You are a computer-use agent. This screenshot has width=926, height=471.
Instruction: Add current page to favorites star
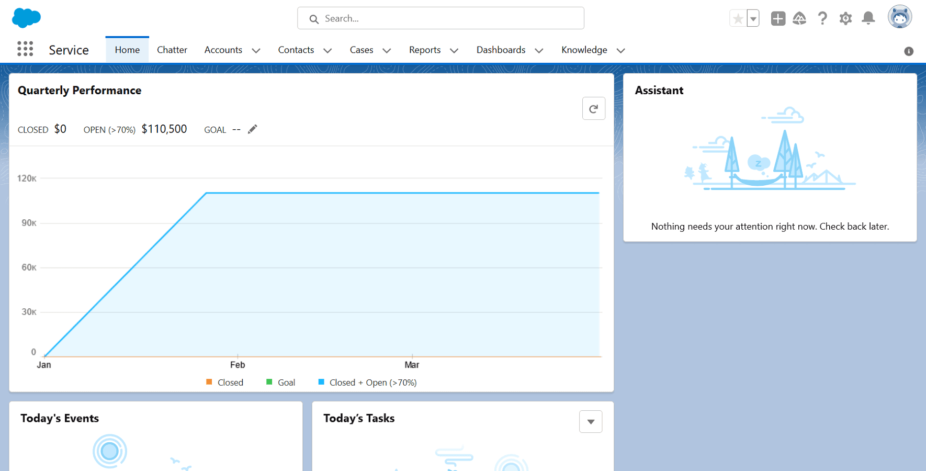pyautogui.click(x=738, y=19)
